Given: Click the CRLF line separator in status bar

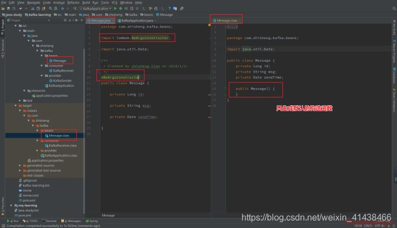Looking at the screenshot, I should tap(368, 226).
